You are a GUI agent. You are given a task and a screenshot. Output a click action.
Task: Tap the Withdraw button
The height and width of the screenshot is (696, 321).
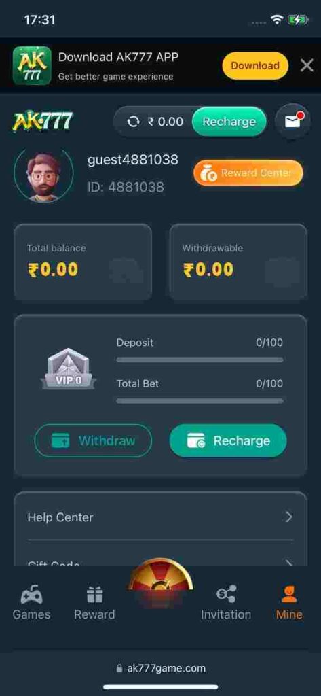point(93,440)
